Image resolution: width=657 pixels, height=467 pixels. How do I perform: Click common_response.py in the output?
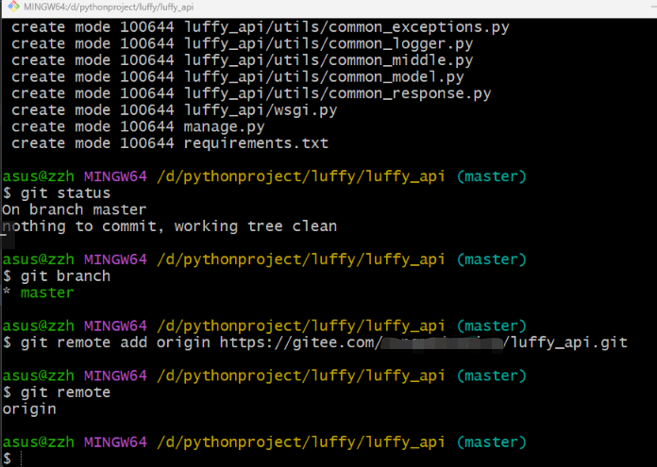(410, 93)
